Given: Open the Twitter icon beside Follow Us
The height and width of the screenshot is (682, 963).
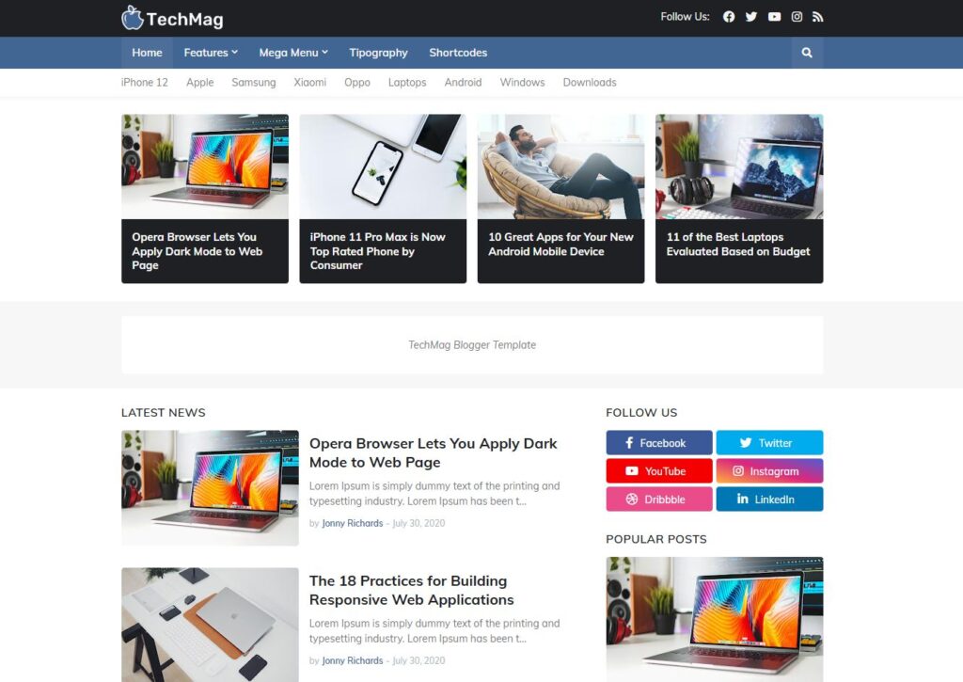Looking at the screenshot, I should pyautogui.click(x=751, y=17).
